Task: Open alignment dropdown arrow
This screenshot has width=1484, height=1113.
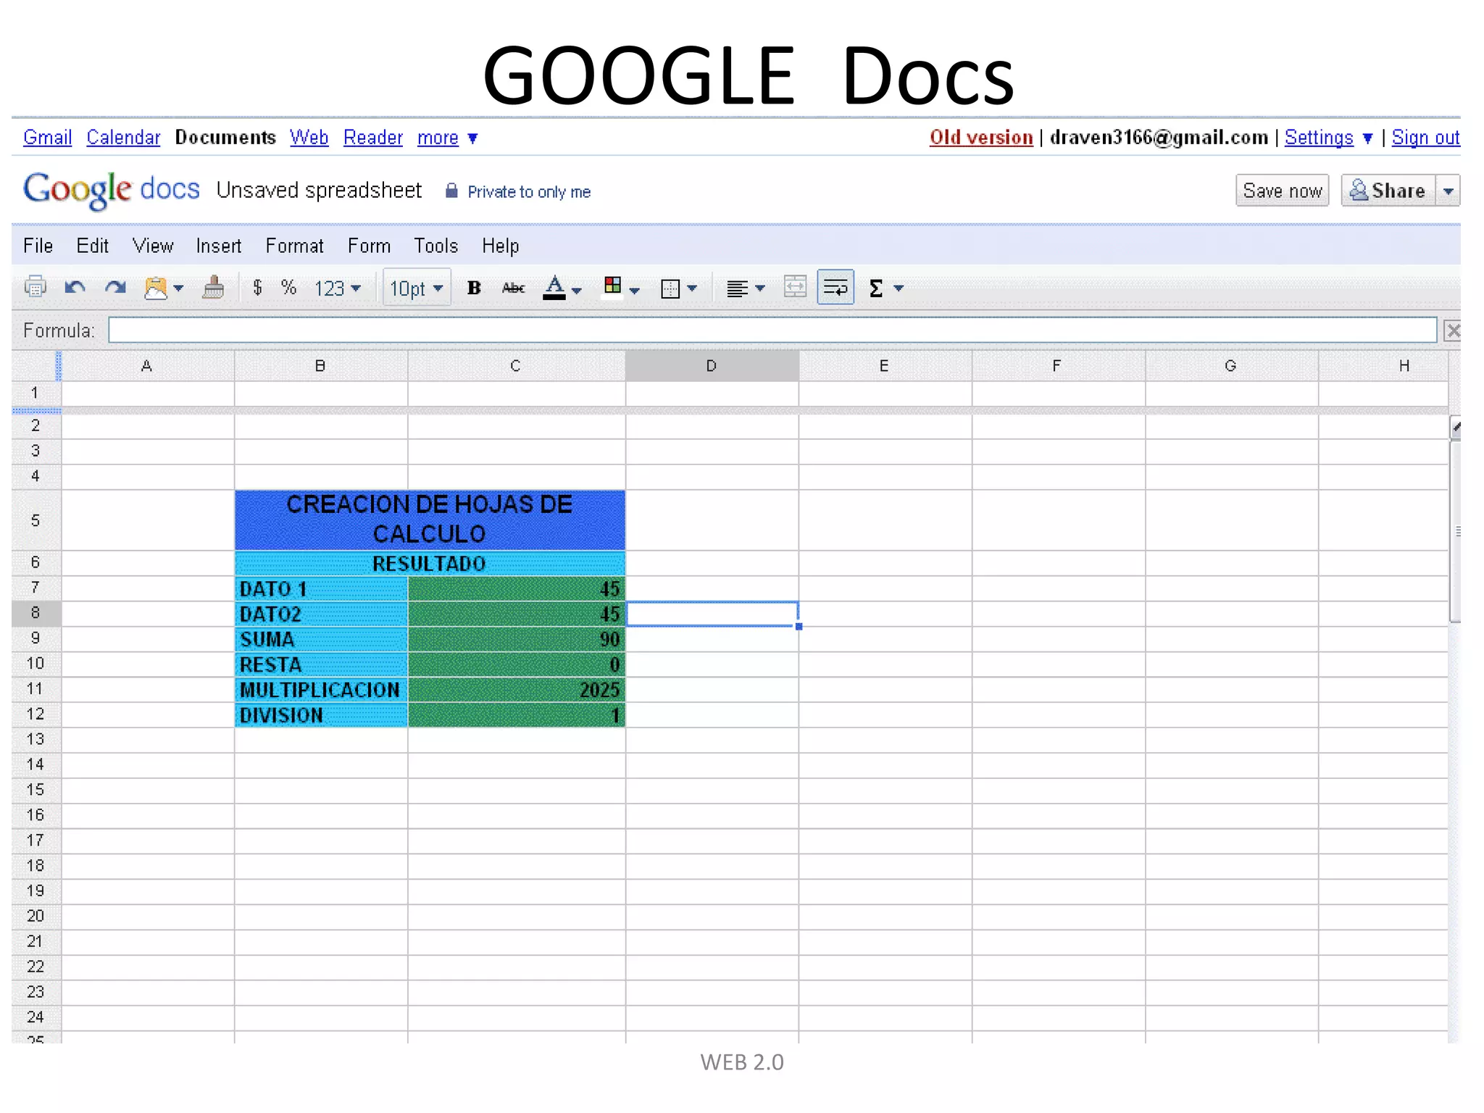Action: 759,288
